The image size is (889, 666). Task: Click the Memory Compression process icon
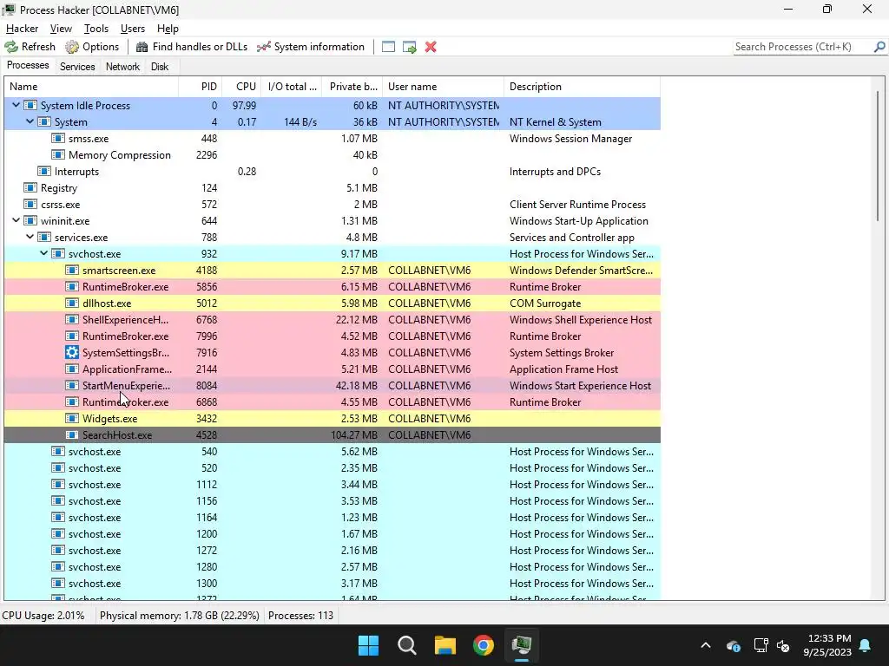click(x=58, y=154)
